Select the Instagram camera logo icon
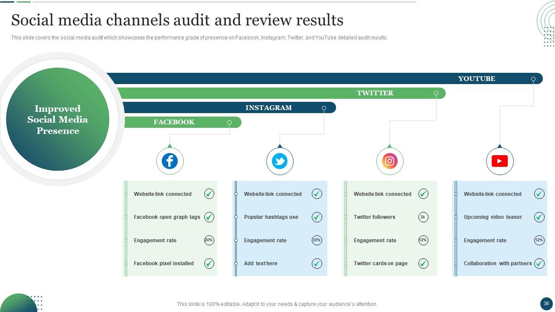555x312 pixels. point(390,161)
